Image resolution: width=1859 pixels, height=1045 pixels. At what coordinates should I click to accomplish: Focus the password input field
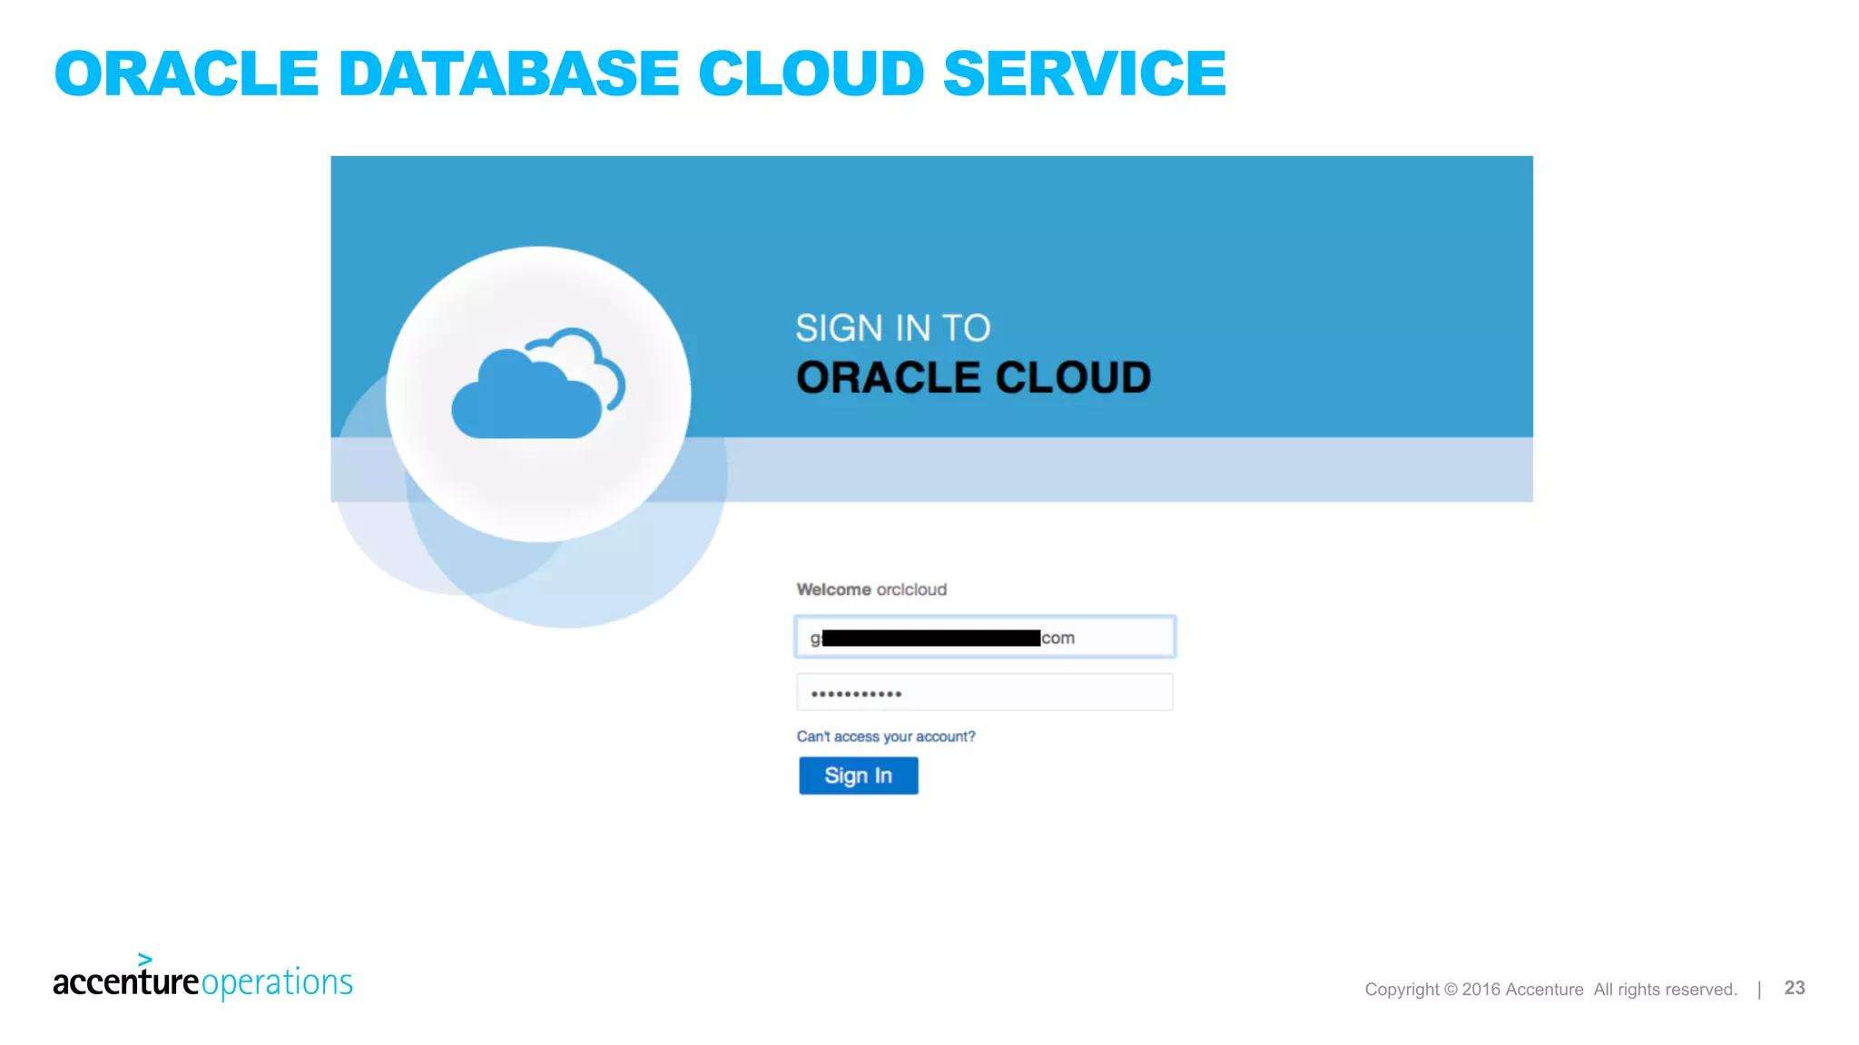(x=985, y=693)
